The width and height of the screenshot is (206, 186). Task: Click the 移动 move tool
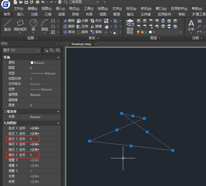coord(69,32)
